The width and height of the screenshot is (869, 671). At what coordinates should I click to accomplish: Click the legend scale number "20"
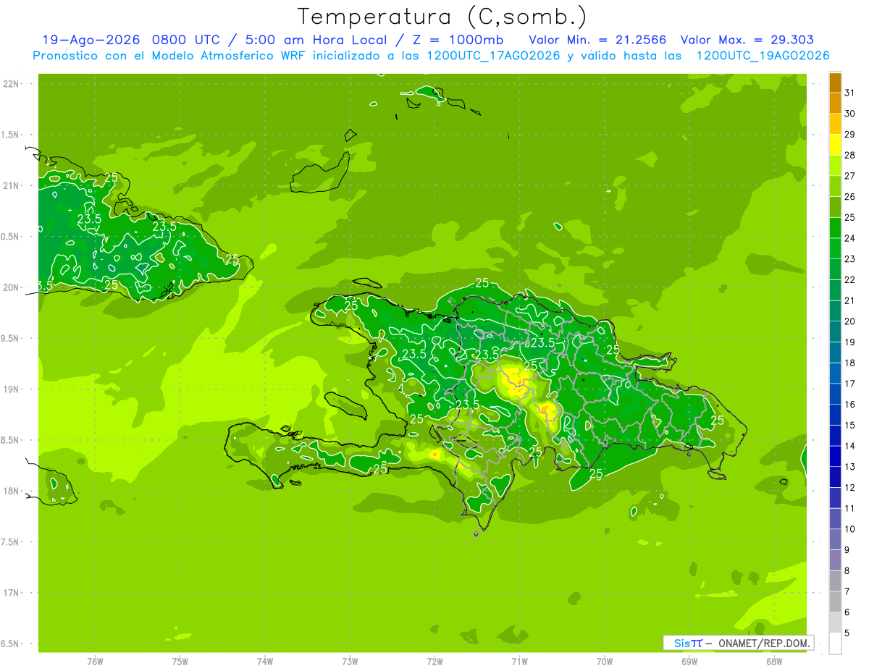point(850,321)
